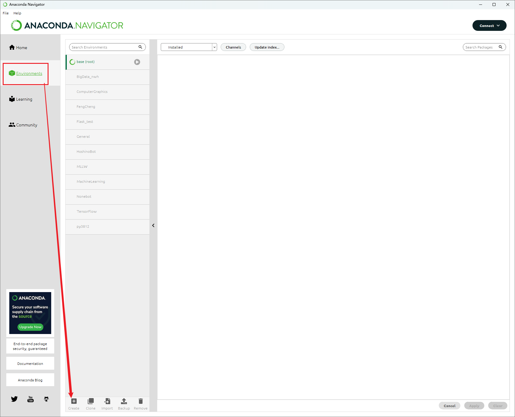The width and height of the screenshot is (515, 417).
Task: Open the Learning tab
Action: pos(30,99)
